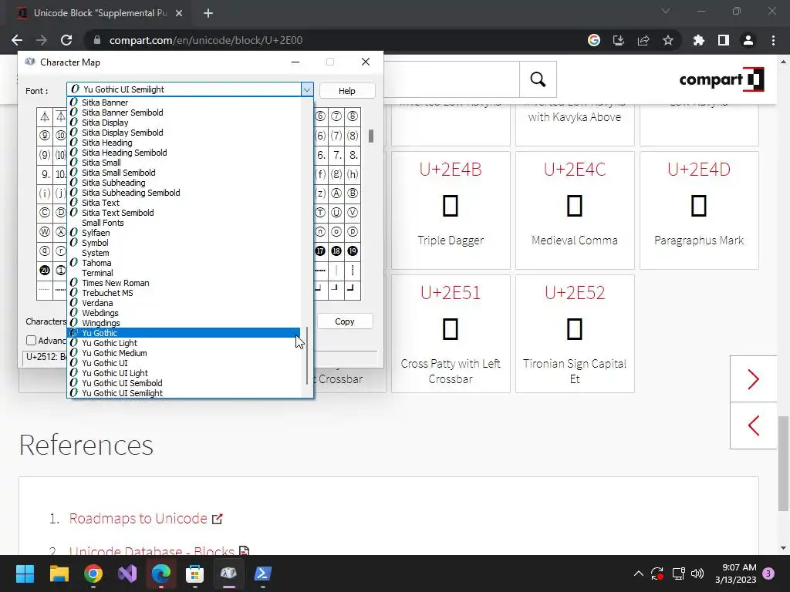Choose Sylfaen from font list

pyautogui.click(x=184, y=233)
